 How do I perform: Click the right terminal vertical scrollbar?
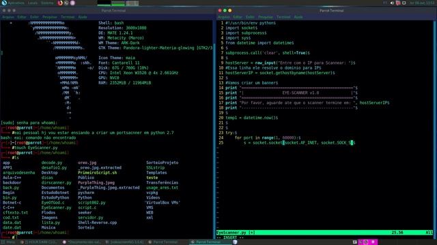(435, 129)
